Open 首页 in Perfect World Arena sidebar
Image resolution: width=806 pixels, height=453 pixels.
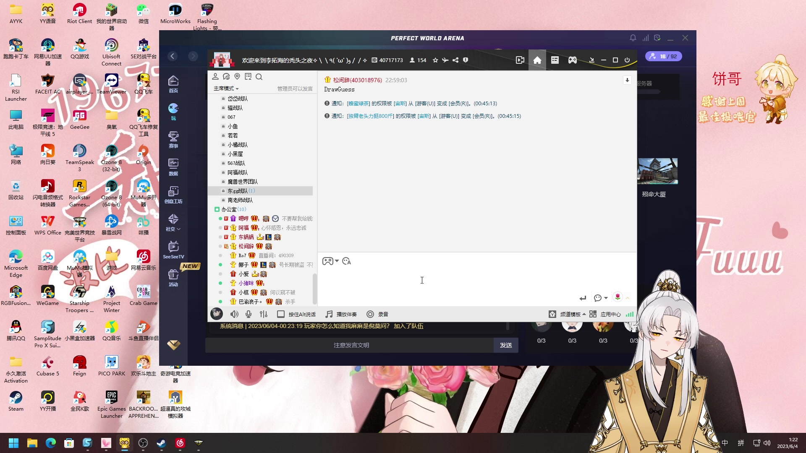click(x=173, y=84)
